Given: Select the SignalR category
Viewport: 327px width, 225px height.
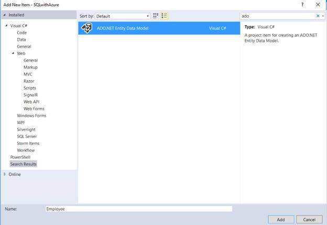Looking at the screenshot, I should [x=30, y=95].
